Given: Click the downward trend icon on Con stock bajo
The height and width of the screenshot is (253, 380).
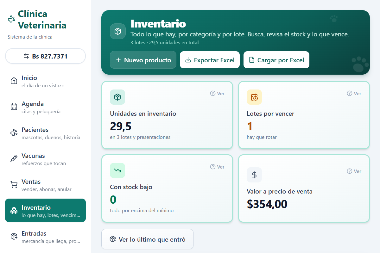Looking at the screenshot, I should 117,170.
